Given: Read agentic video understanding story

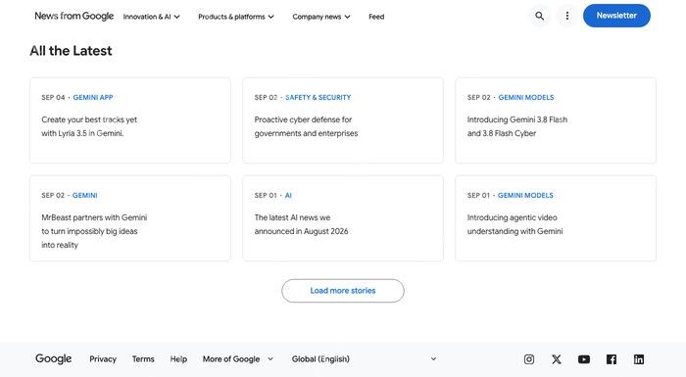Looking at the screenshot, I should [514, 224].
